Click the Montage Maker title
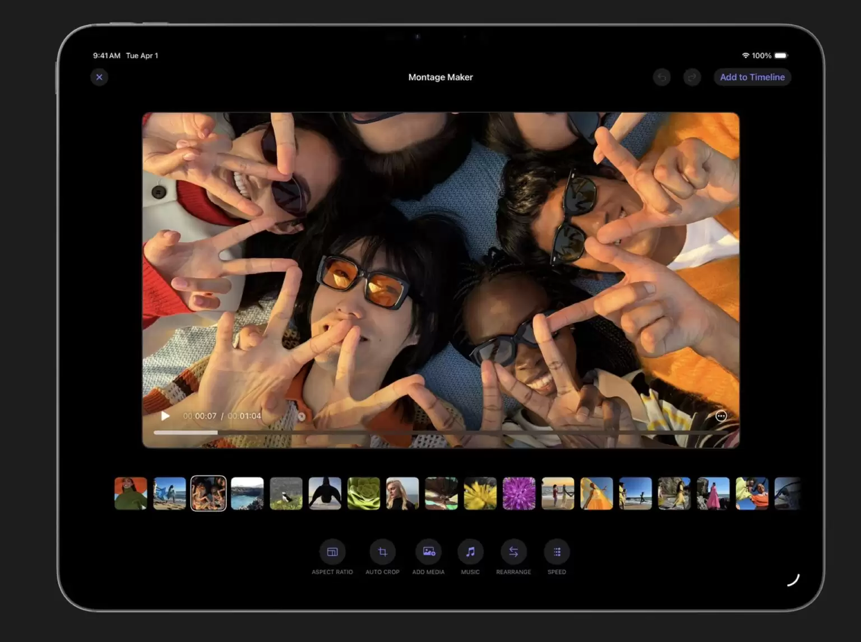Image resolution: width=861 pixels, height=642 pixels. tap(441, 77)
